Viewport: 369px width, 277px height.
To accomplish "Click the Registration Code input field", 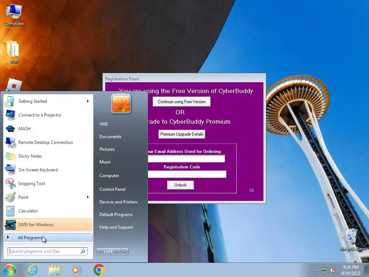I will click(x=187, y=174).
